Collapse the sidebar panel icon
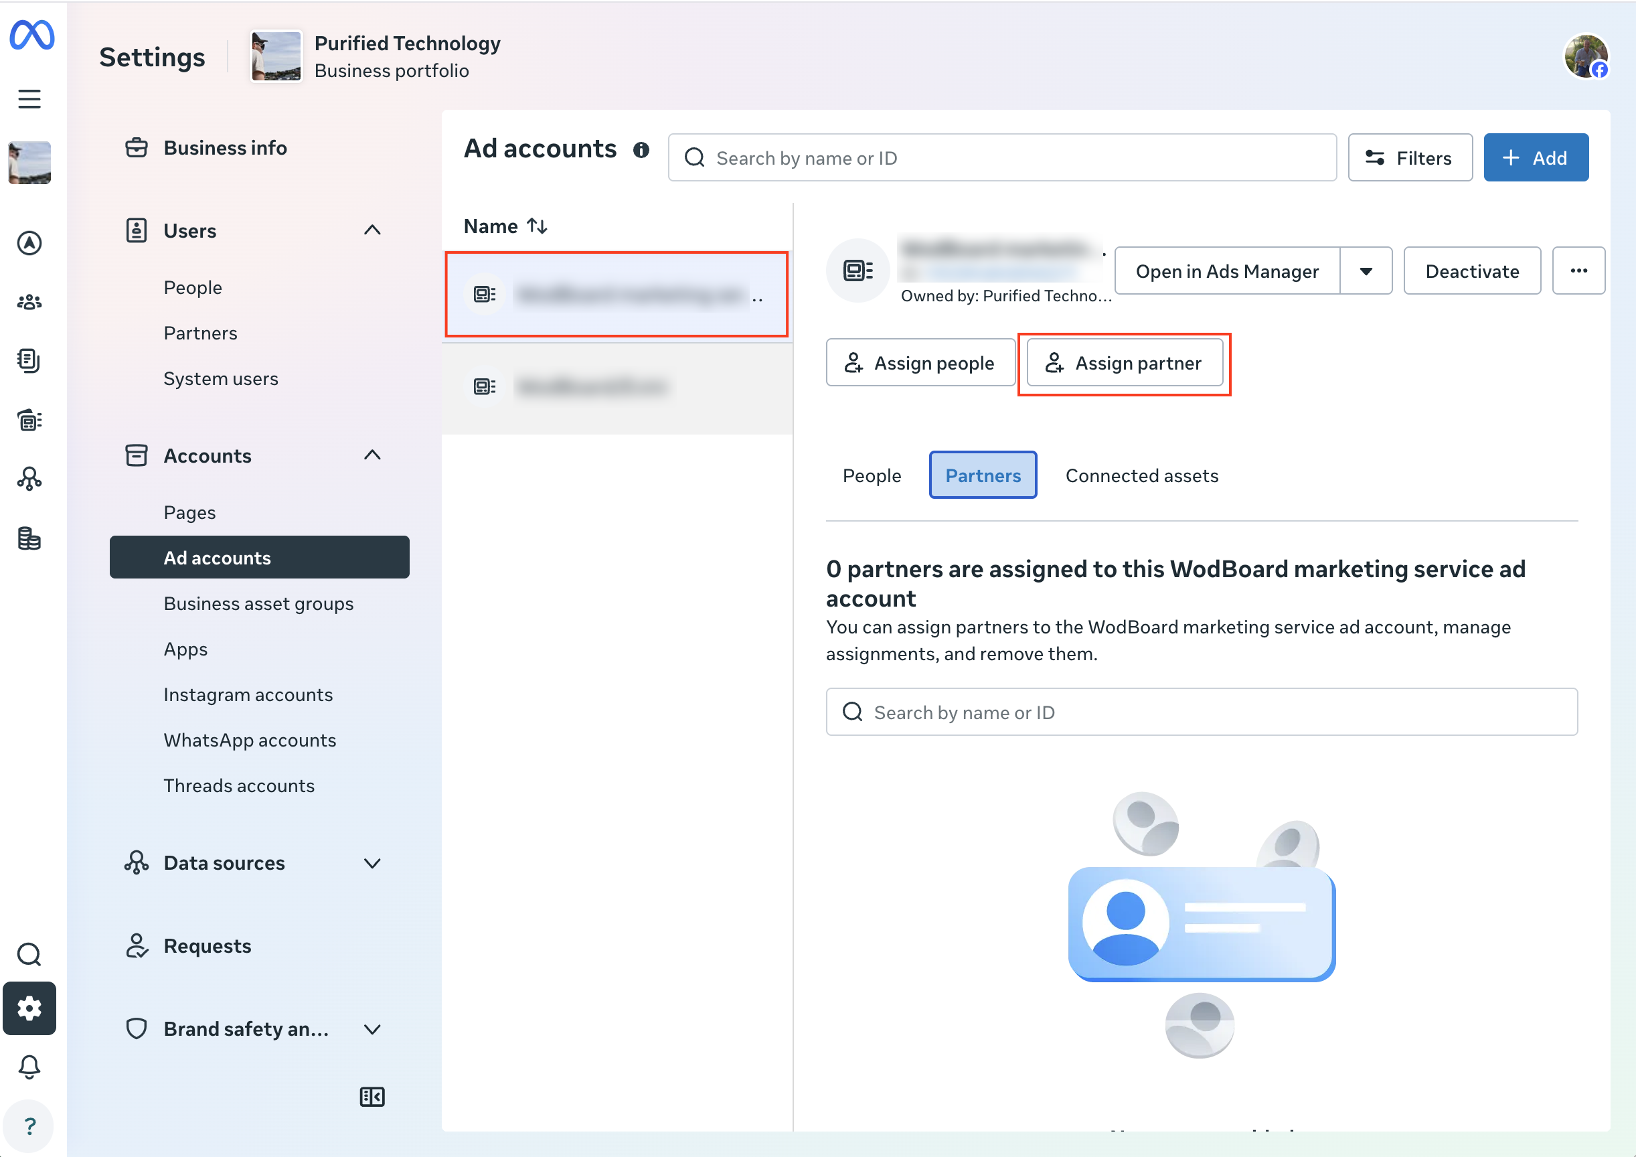The width and height of the screenshot is (1636, 1157). point(372,1097)
